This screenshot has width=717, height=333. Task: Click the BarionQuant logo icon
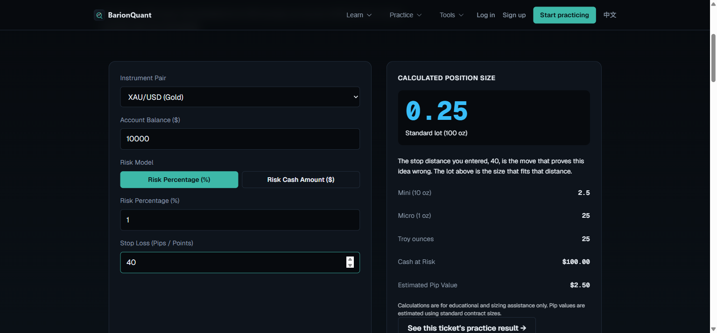[99, 15]
